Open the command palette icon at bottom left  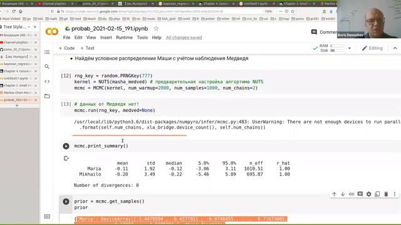click(x=47, y=217)
